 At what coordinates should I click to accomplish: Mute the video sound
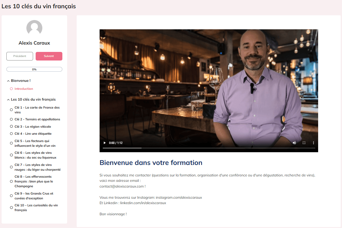(295, 143)
